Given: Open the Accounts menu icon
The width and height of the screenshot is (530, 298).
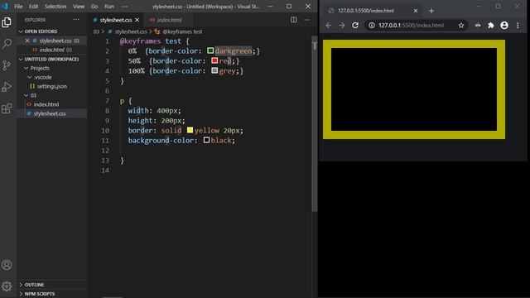Looking at the screenshot, I should click(7, 265).
